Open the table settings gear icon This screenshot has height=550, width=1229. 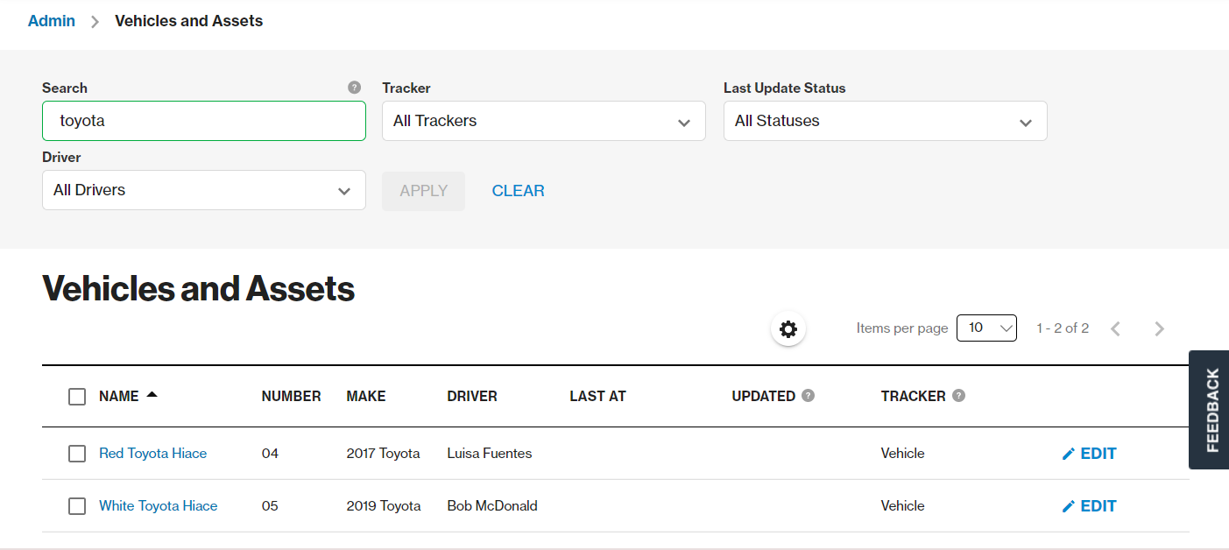point(788,329)
